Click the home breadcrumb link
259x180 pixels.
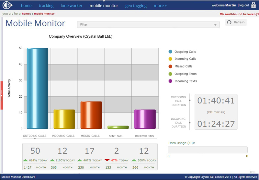(x=26, y=14)
